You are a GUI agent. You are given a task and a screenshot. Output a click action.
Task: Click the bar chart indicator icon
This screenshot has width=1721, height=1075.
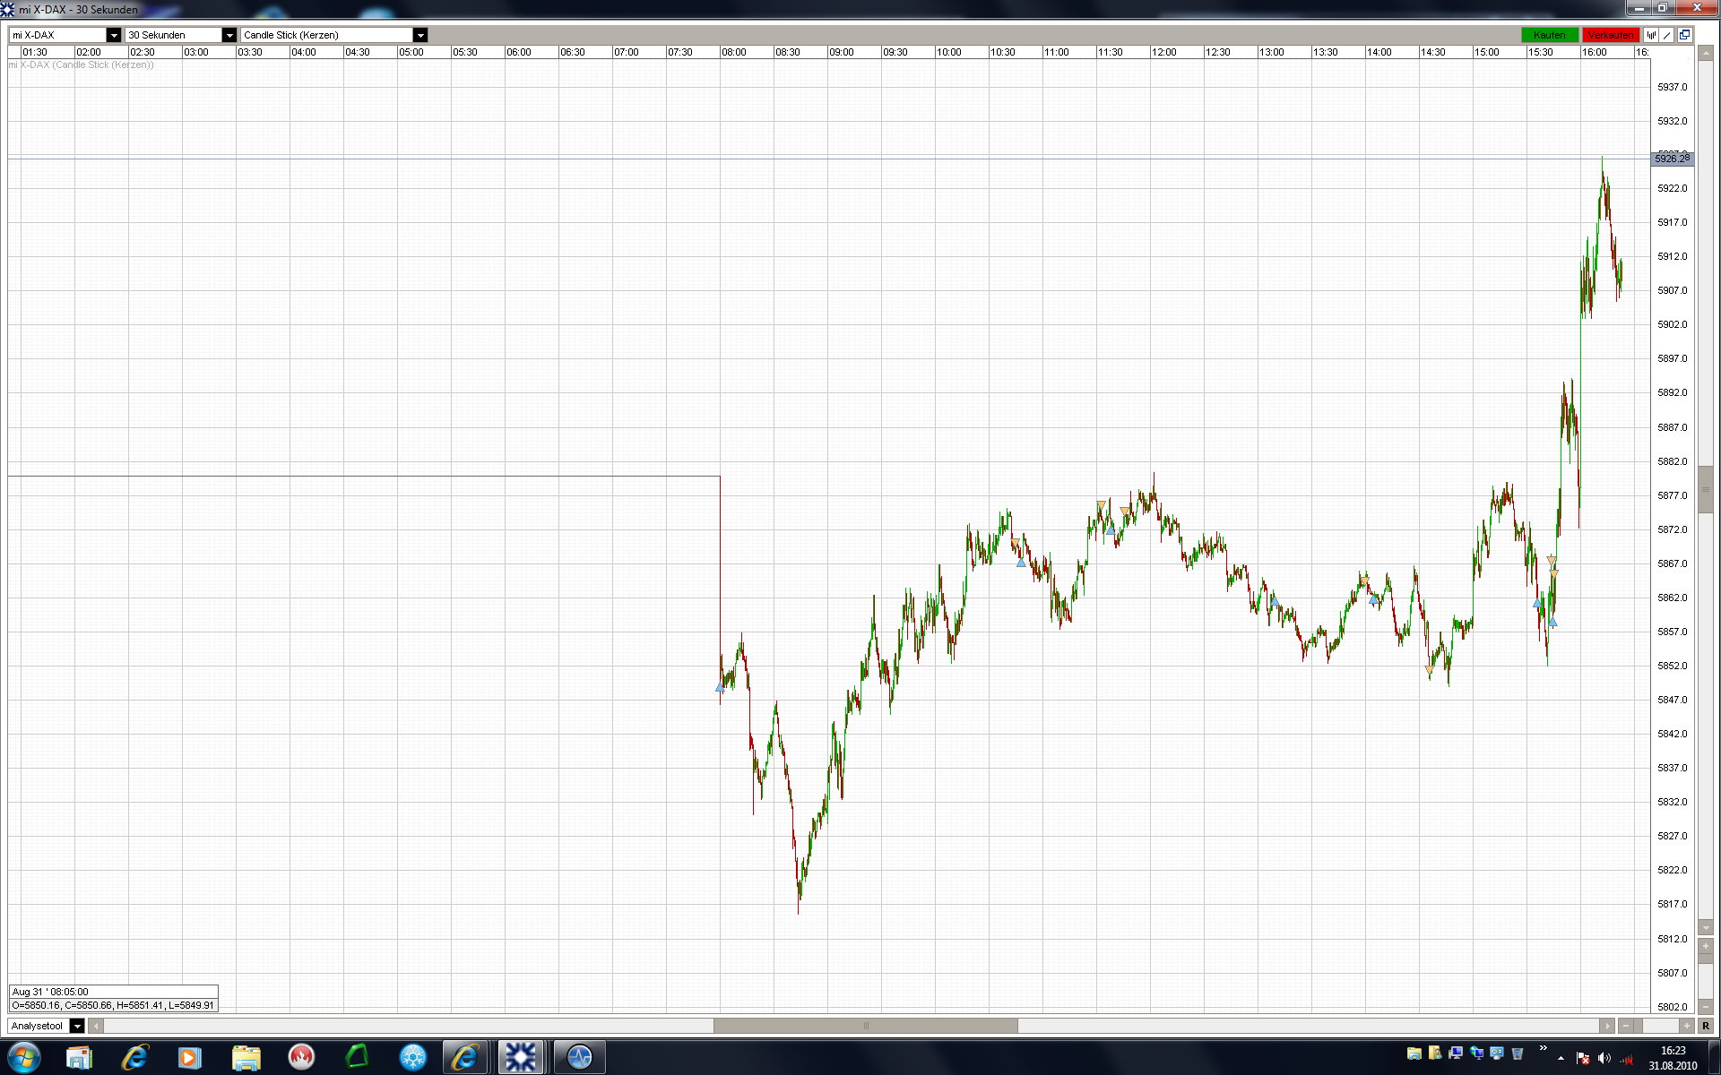click(x=1651, y=35)
